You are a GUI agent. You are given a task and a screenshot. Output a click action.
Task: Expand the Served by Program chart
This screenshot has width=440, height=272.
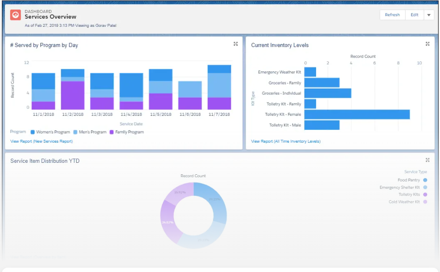(236, 44)
